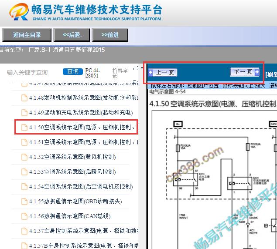
Task: Click the 电气示意图 4-54 caption
Action: (x=168, y=92)
